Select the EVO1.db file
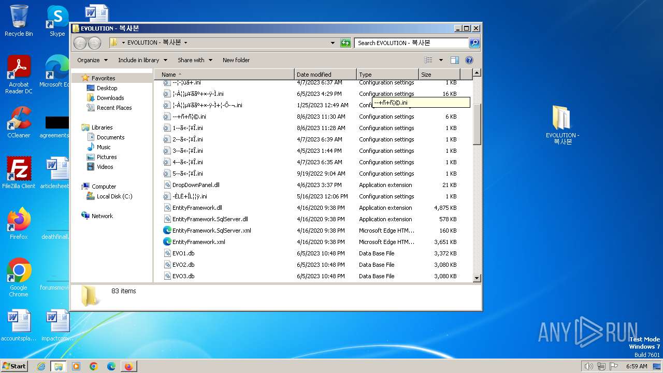663x373 pixels. 183,253
